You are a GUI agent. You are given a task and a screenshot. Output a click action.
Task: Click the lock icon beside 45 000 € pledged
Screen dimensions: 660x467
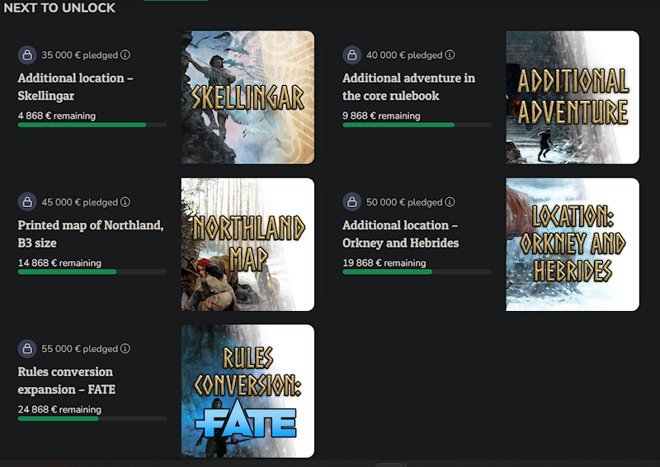click(27, 202)
